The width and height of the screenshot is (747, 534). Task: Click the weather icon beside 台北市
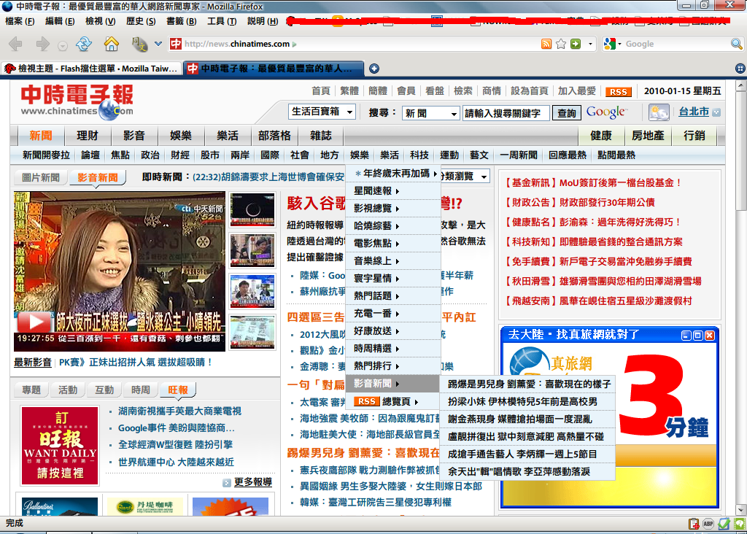coord(659,112)
